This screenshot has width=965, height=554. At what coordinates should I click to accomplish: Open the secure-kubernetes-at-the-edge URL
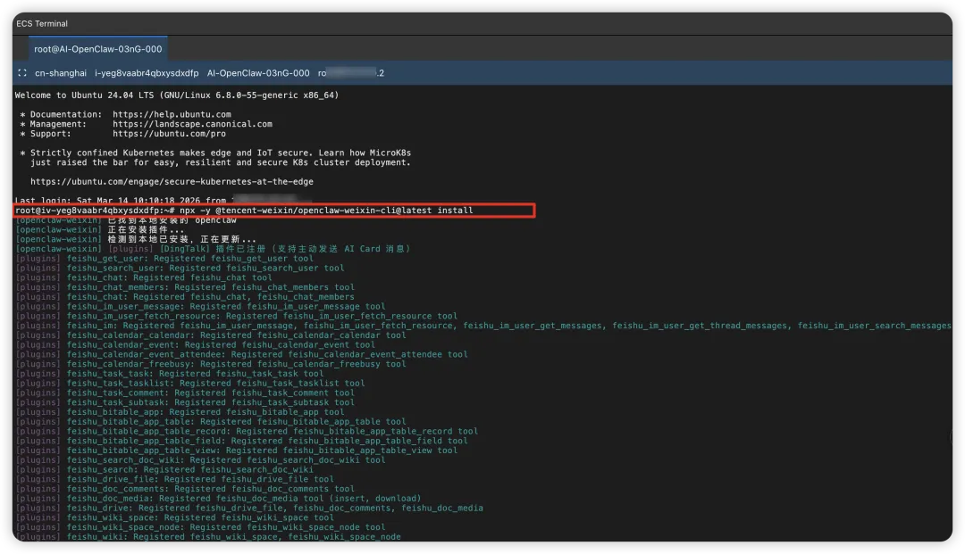click(x=172, y=182)
